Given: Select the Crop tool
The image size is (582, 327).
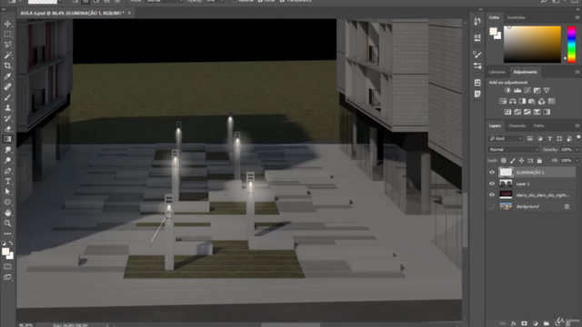Looking at the screenshot, I should click(7, 65).
